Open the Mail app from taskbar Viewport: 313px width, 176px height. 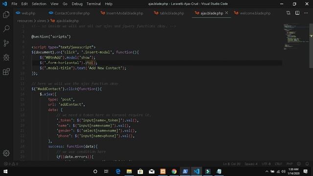tap(152, 172)
